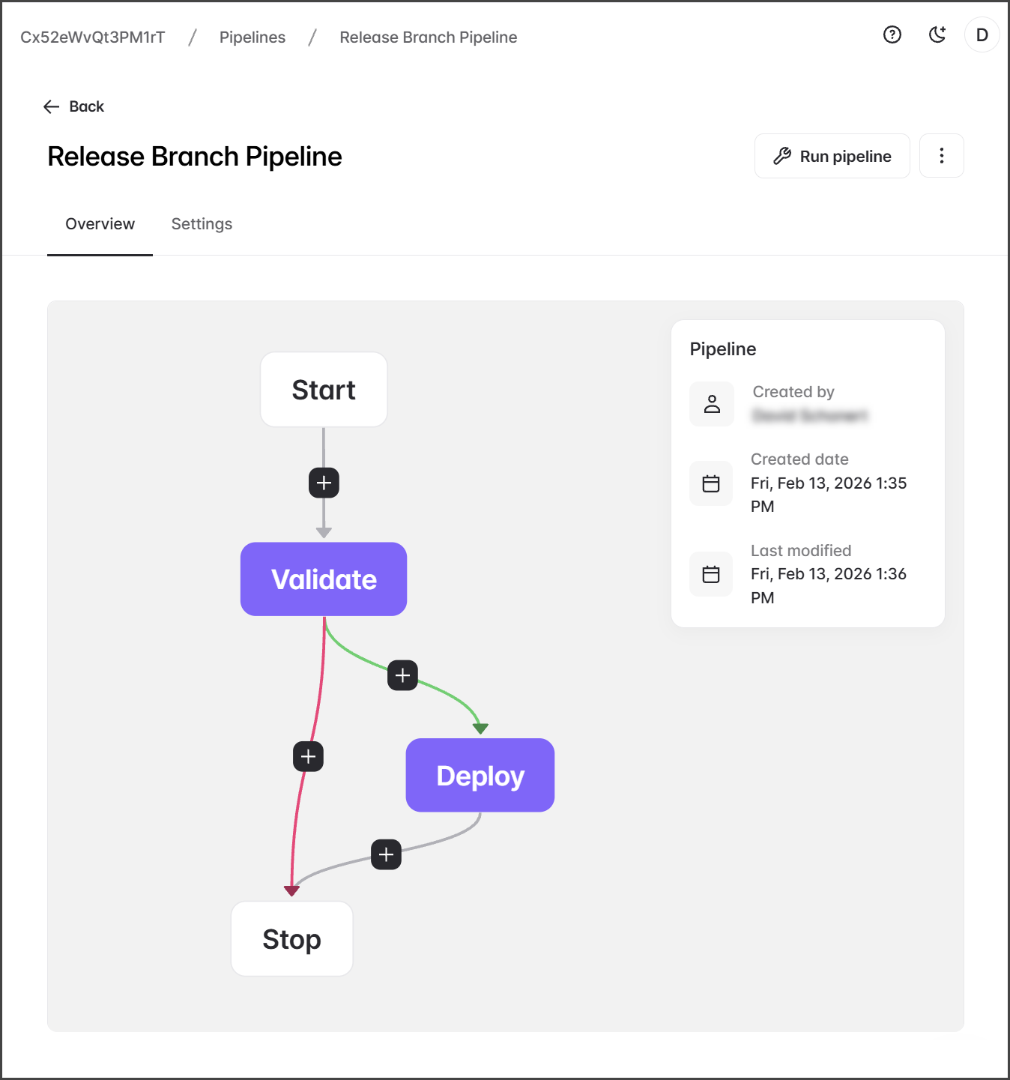The height and width of the screenshot is (1080, 1010).
Task: Open the user avatar D menu
Action: click(982, 35)
